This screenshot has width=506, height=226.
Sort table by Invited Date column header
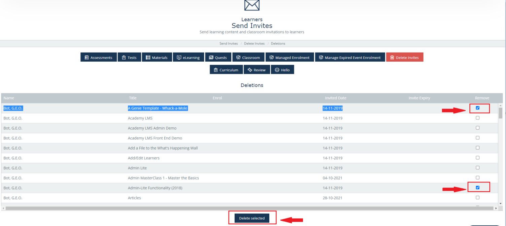tap(335, 98)
